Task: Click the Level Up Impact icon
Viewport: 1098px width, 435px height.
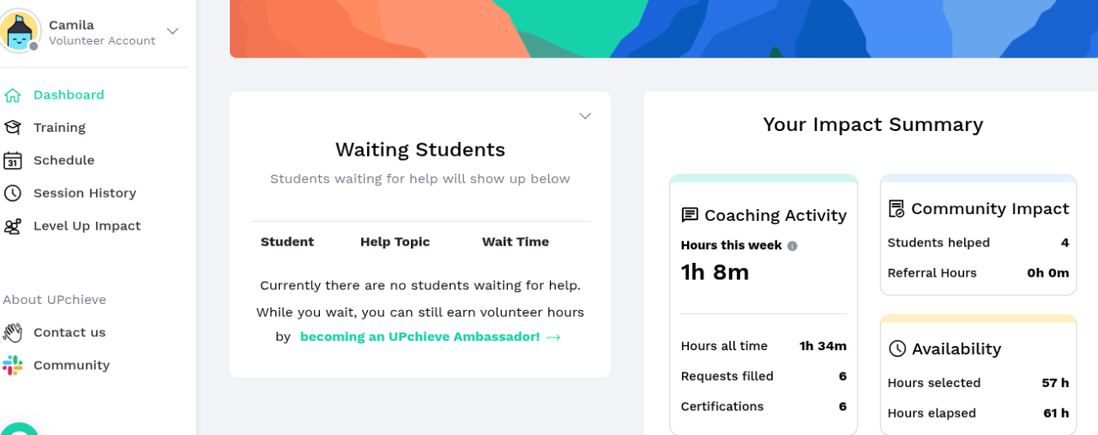Action: [12, 226]
